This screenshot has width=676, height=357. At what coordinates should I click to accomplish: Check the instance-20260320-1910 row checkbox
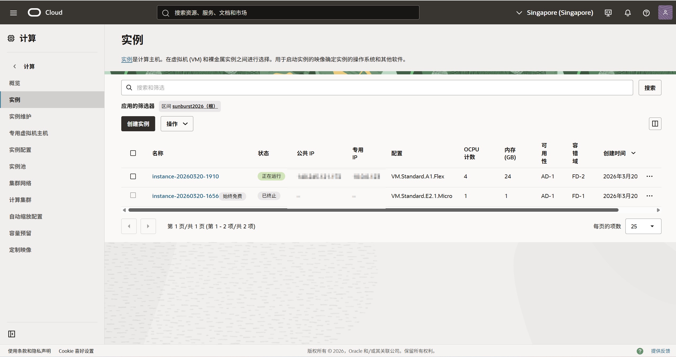[x=133, y=176]
